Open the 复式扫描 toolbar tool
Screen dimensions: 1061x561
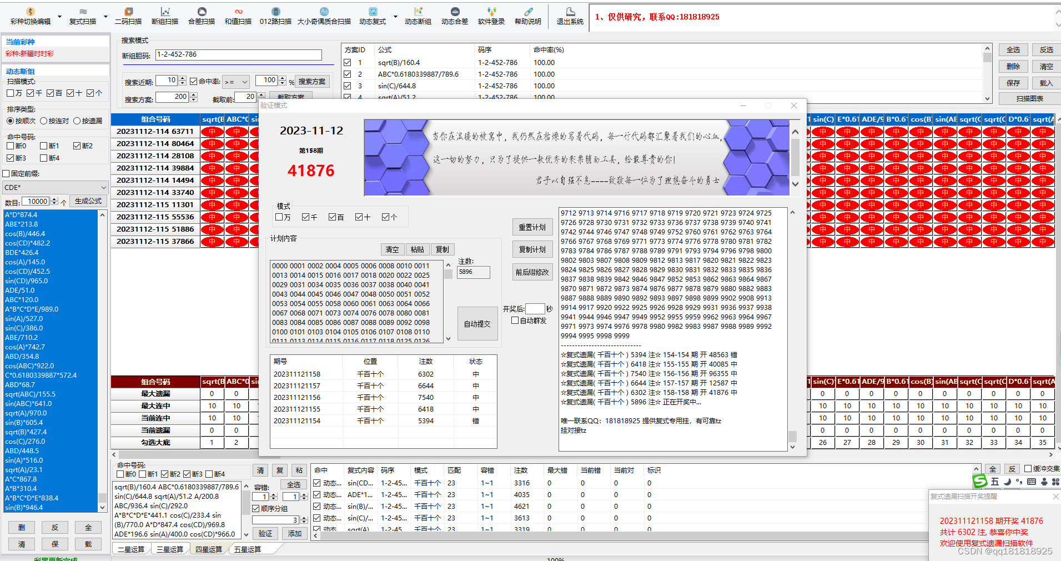point(83,16)
